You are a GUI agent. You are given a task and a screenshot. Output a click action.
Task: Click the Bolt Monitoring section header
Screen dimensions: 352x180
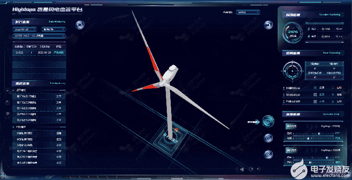click(x=39, y=83)
